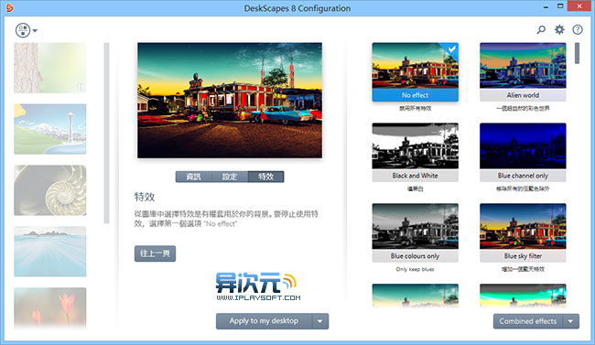Expand the Apply to my desktop dropdown arrow
The height and width of the screenshot is (345, 595).
click(x=320, y=321)
